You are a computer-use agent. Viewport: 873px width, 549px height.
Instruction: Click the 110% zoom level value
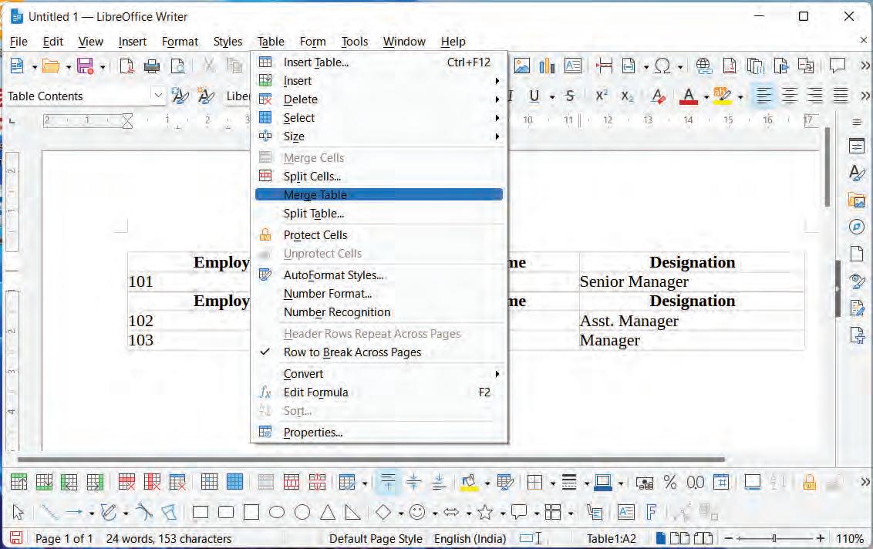click(x=850, y=539)
